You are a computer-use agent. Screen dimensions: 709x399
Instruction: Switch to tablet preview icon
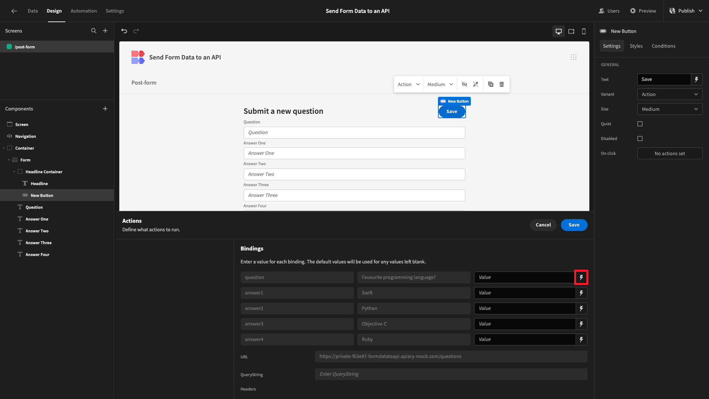coord(571,31)
